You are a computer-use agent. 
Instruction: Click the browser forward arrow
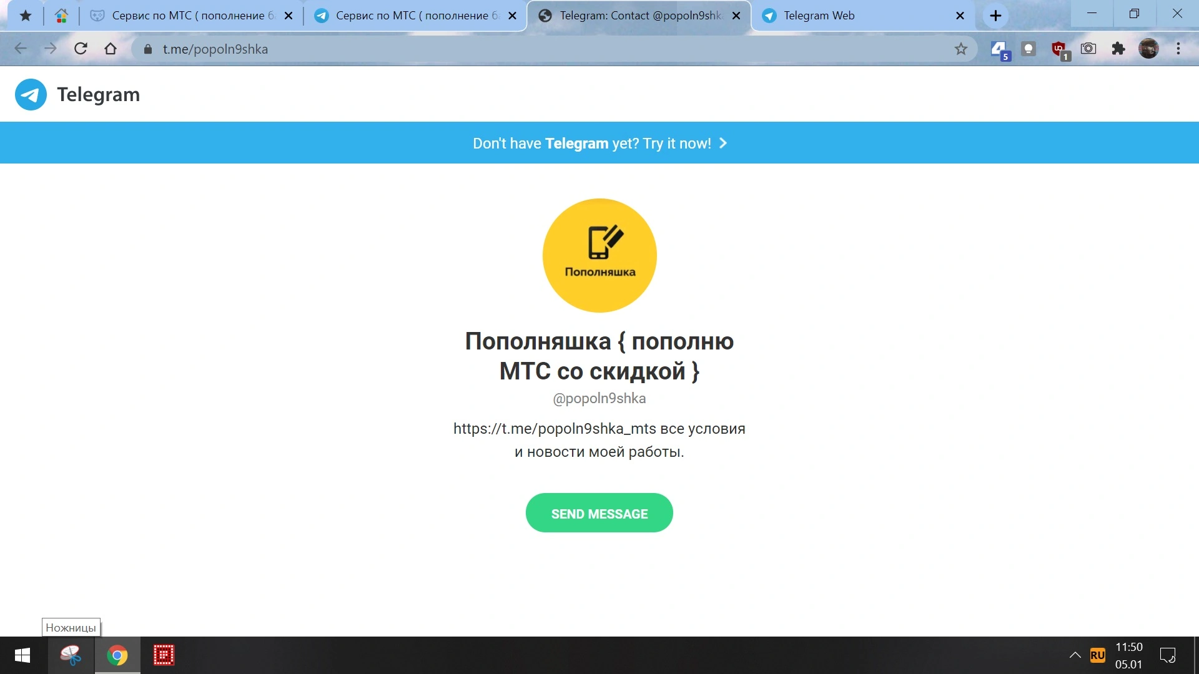(x=51, y=49)
